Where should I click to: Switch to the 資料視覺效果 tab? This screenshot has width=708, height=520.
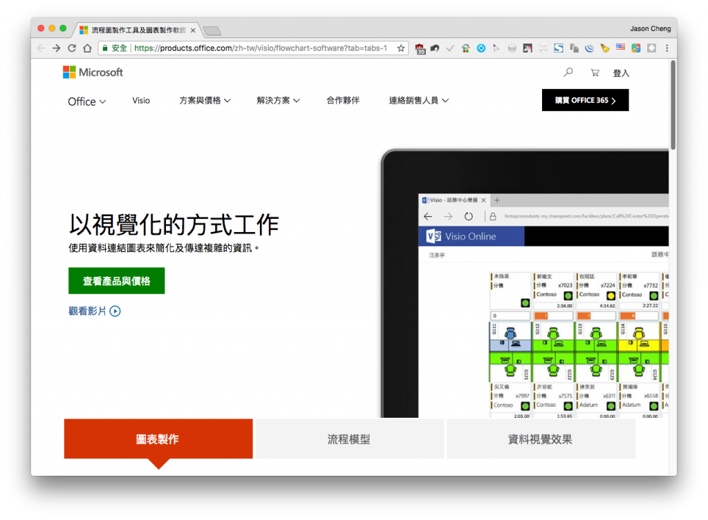click(541, 439)
